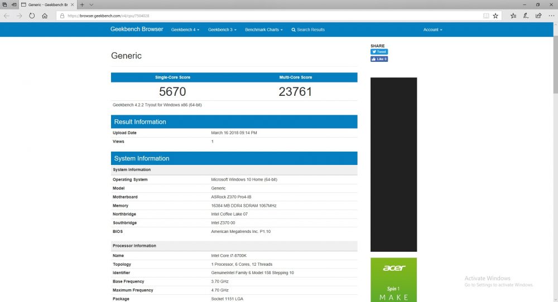Expand the Geekbench 3 dropdown menu
The image size is (558, 302).
[x=222, y=30]
